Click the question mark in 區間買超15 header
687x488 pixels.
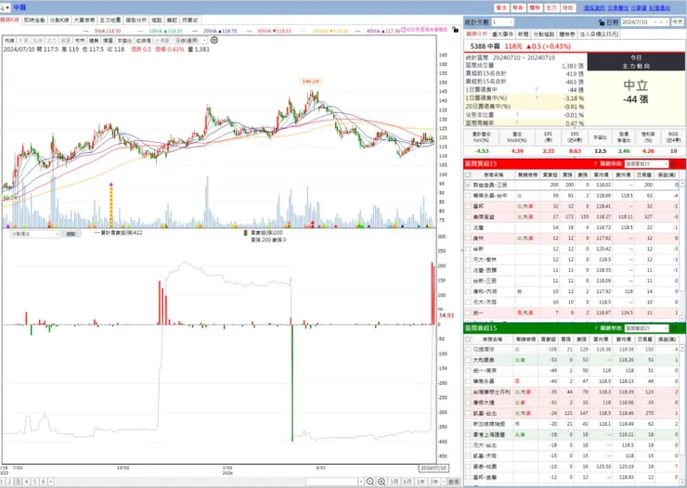(x=595, y=163)
